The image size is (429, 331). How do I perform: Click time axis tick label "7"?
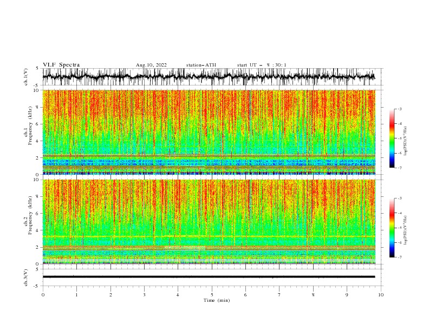(279, 295)
